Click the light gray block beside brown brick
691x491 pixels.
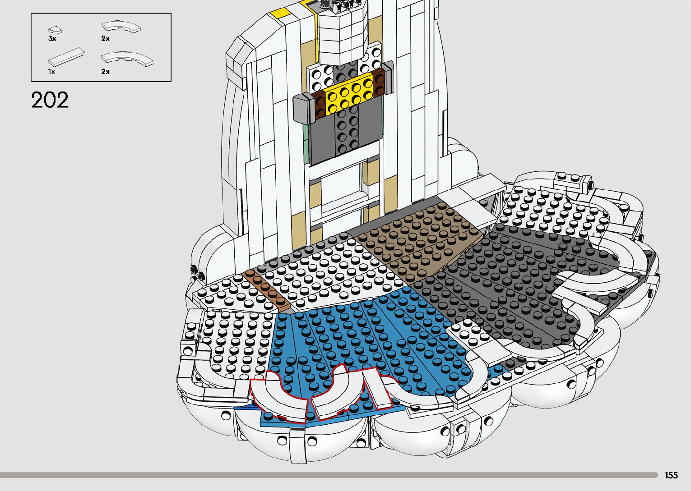(305, 109)
